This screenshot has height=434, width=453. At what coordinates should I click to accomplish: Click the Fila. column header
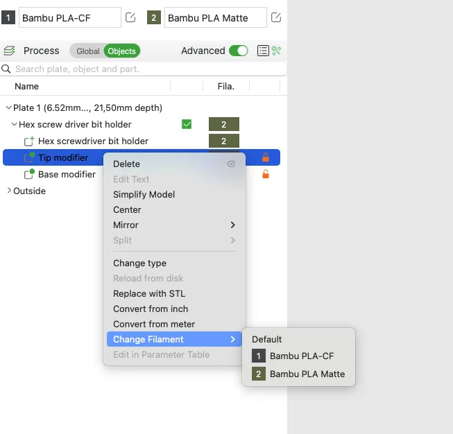pos(226,87)
